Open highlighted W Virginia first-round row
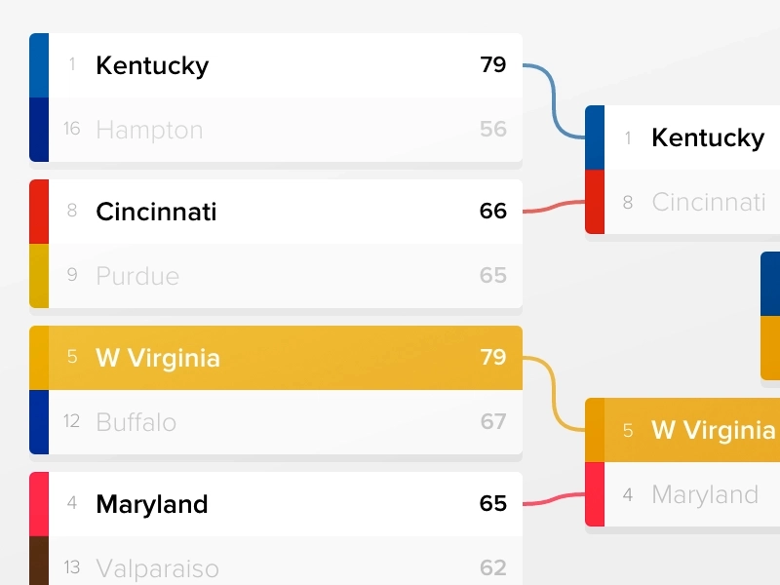780x585 pixels. [276, 358]
